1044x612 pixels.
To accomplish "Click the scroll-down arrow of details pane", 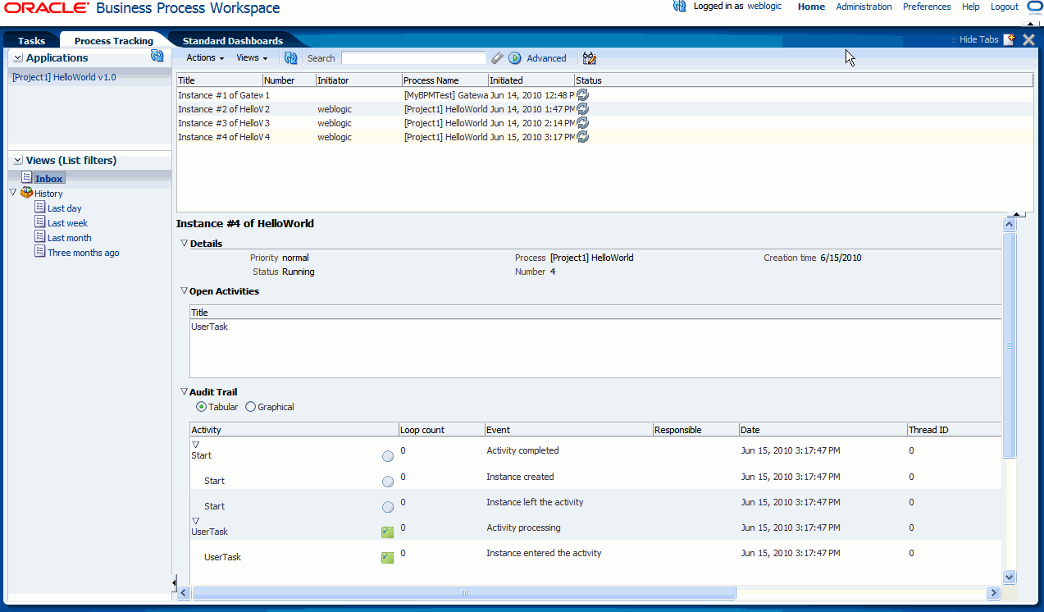I will click(1010, 577).
